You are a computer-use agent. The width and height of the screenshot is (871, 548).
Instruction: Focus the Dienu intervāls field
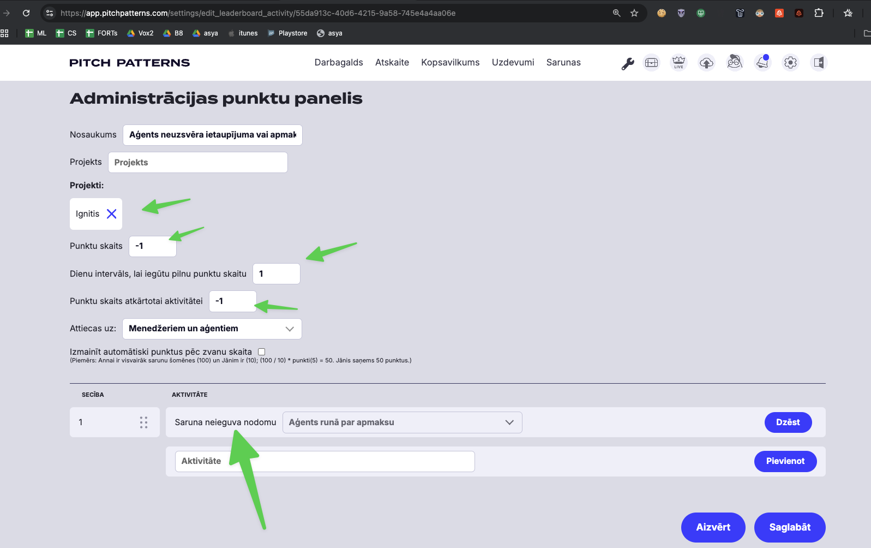277,274
